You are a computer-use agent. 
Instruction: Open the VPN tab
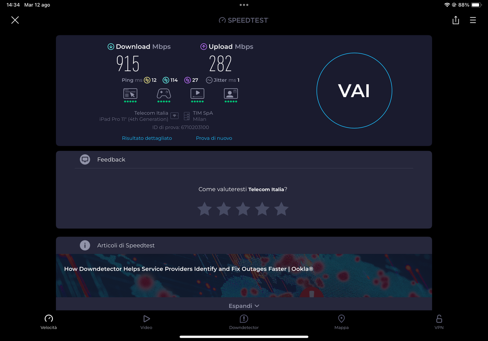tap(439, 322)
